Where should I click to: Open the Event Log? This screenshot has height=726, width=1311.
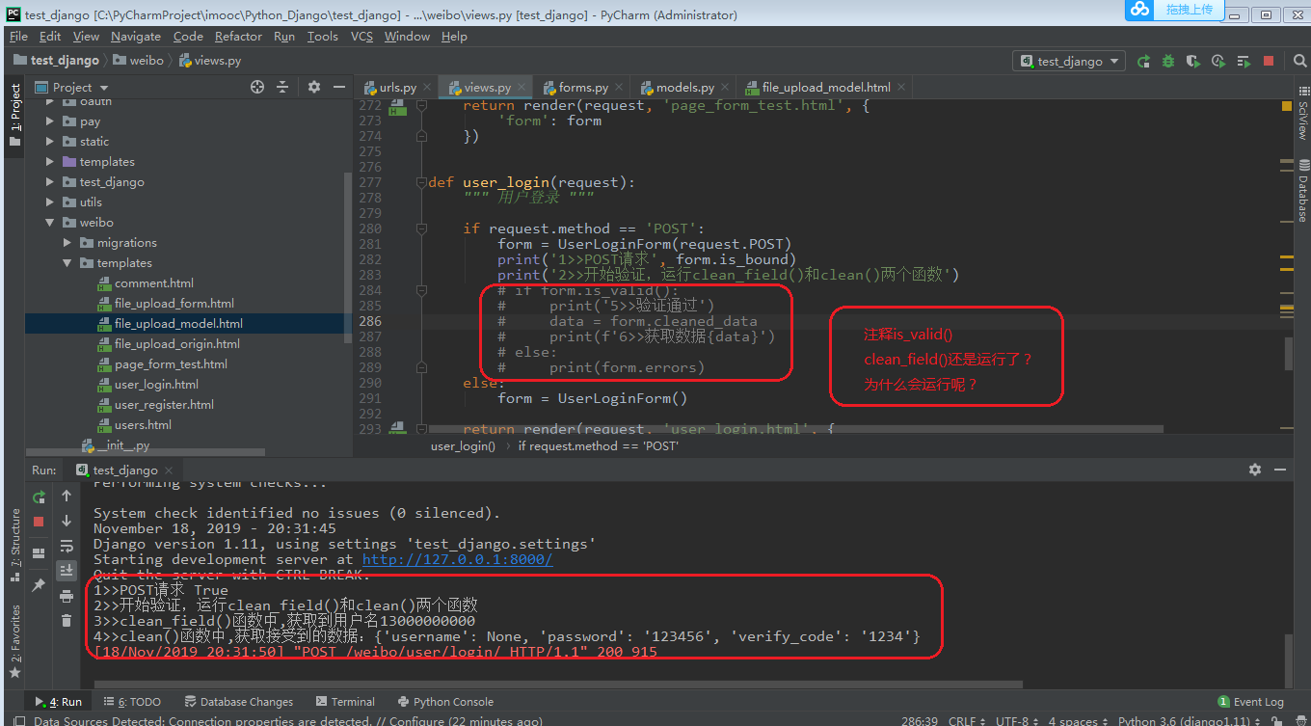(x=1251, y=702)
